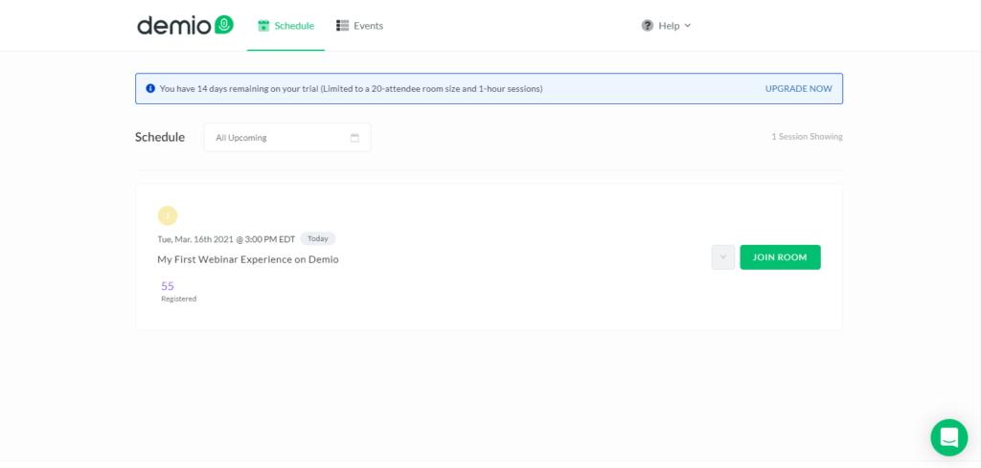
Task: Click the Demio logo
Action: (x=185, y=25)
